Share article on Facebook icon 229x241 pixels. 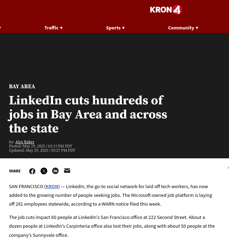[x=32, y=171]
